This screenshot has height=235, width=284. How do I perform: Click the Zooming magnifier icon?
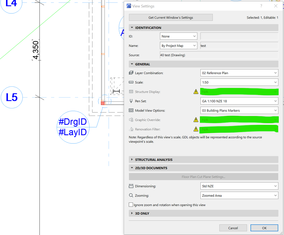pos(131,195)
